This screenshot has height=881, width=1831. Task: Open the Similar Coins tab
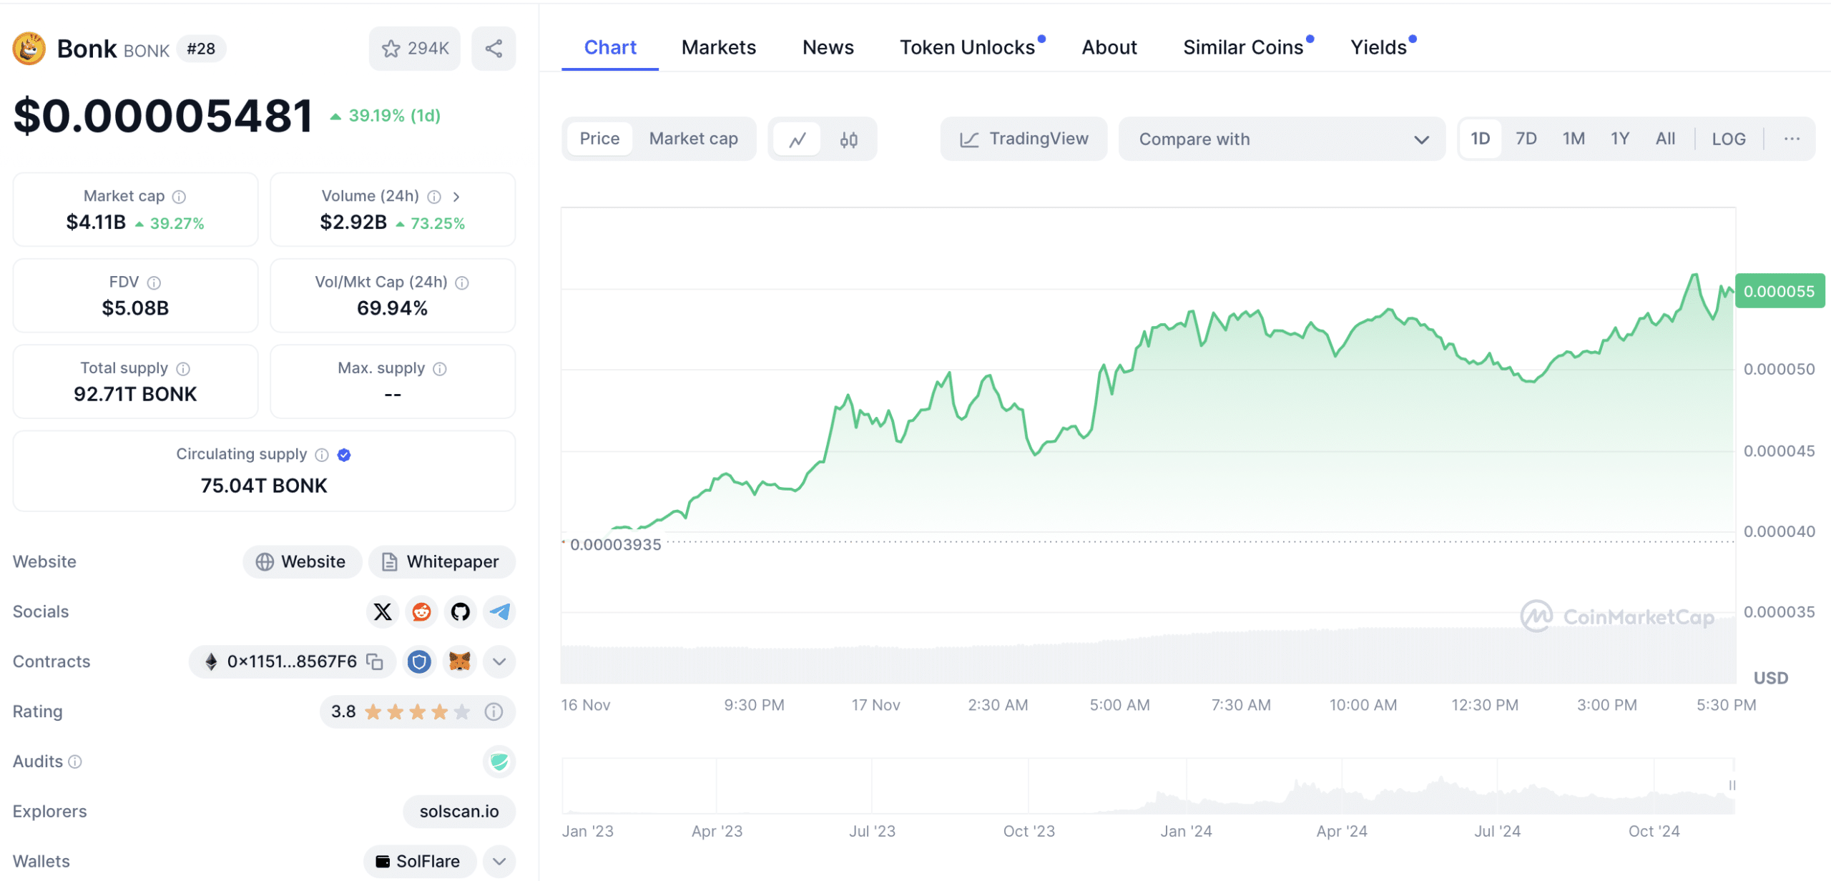(1243, 47)
